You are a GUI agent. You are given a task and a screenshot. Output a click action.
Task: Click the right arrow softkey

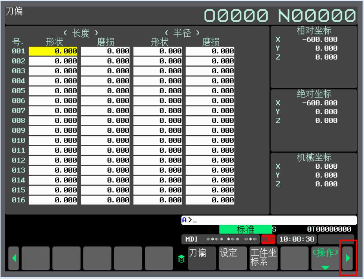pyautogui.click(x=348, y=258)
